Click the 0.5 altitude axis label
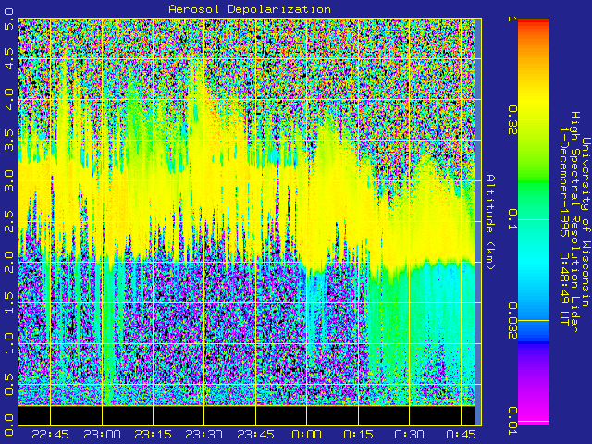Image resolution: width=592 pixels, height=444 pixels. tap(8, 385)
